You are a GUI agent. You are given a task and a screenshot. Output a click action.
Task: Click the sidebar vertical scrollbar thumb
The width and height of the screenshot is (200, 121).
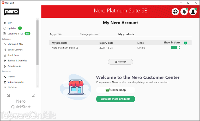pyautogui.click(x=38, y=43)
